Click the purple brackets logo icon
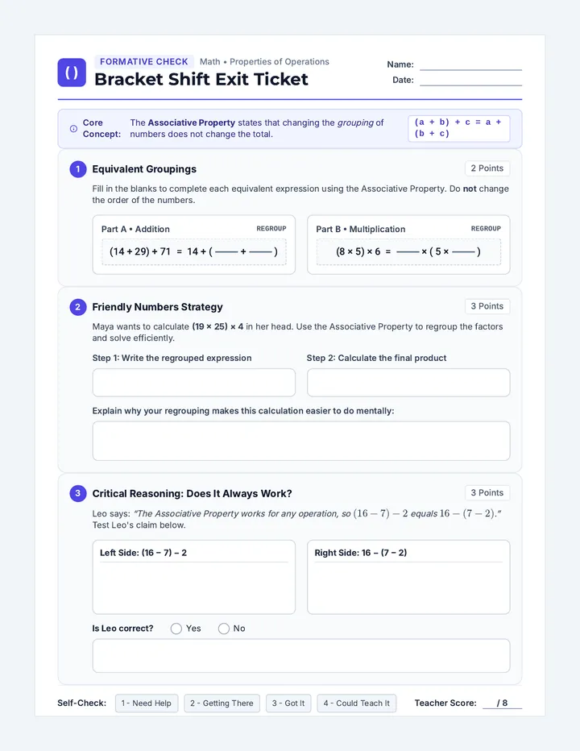Image resolution: width=580 pixels, height=751 pixels. point(72,73)
